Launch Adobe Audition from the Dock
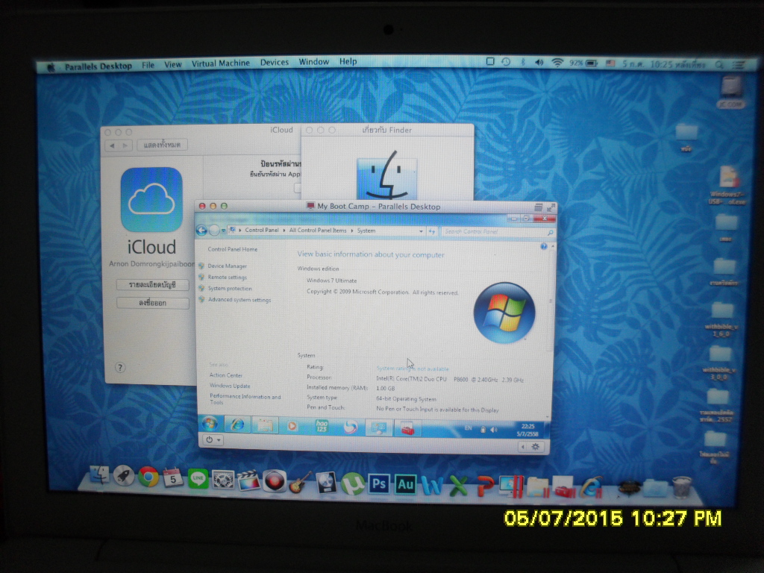The image size is (764, 573). pyautogui.click(x=405, y=485)
